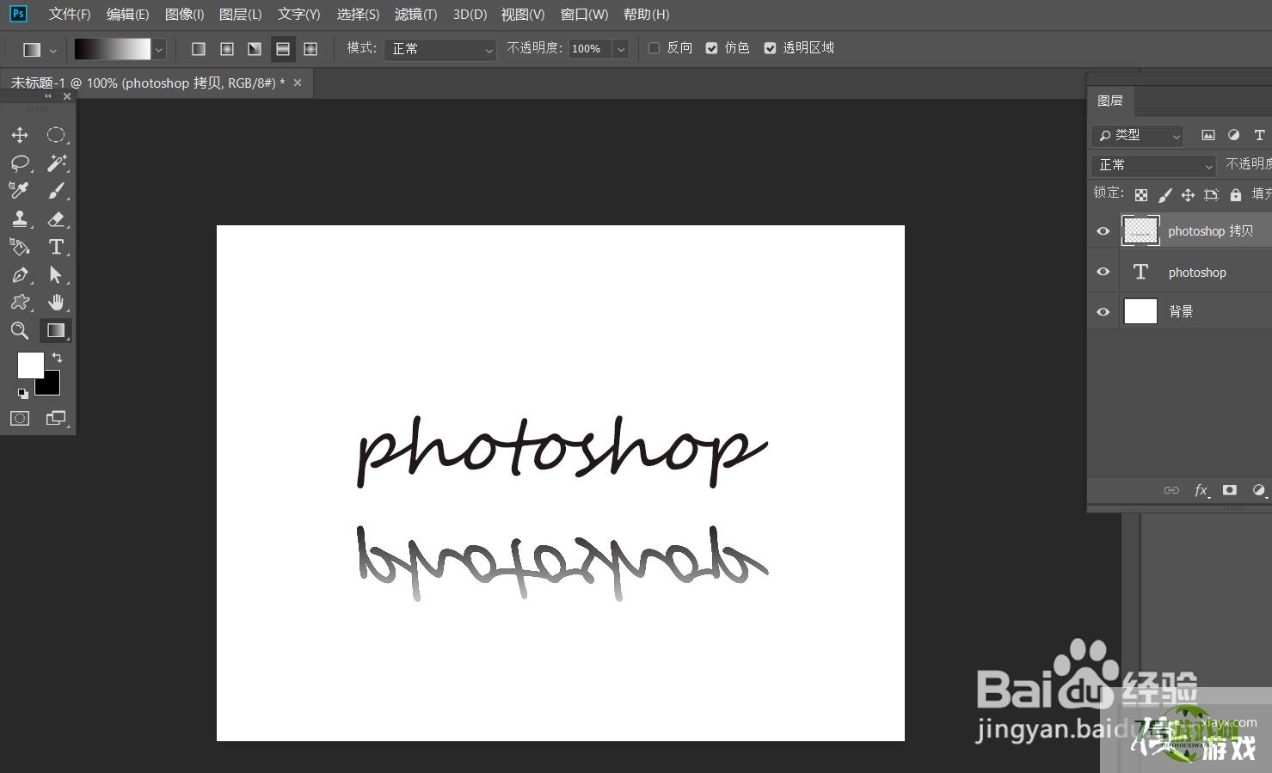Select the Custom Shape tool
This screenshot has width=1272, height=773.
point(20,302)
